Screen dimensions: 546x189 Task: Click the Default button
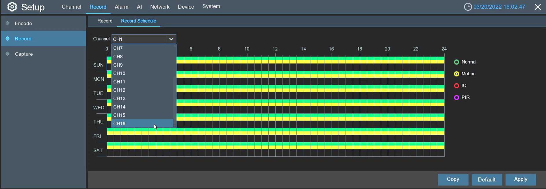[487, 179]
